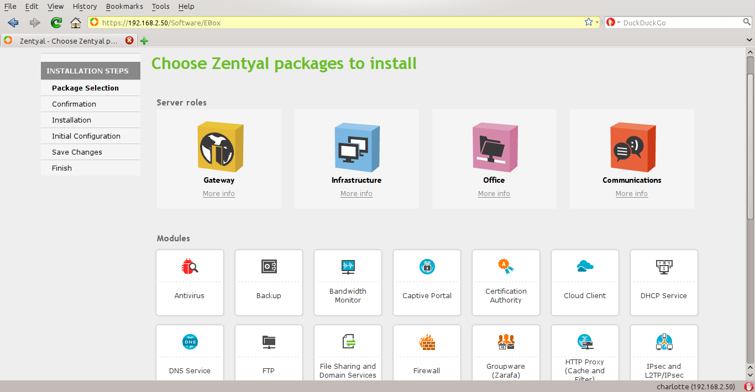Click the Antivirus module label
The height and width of the screenshot is (392, 755).
click(x=190, y=296)
